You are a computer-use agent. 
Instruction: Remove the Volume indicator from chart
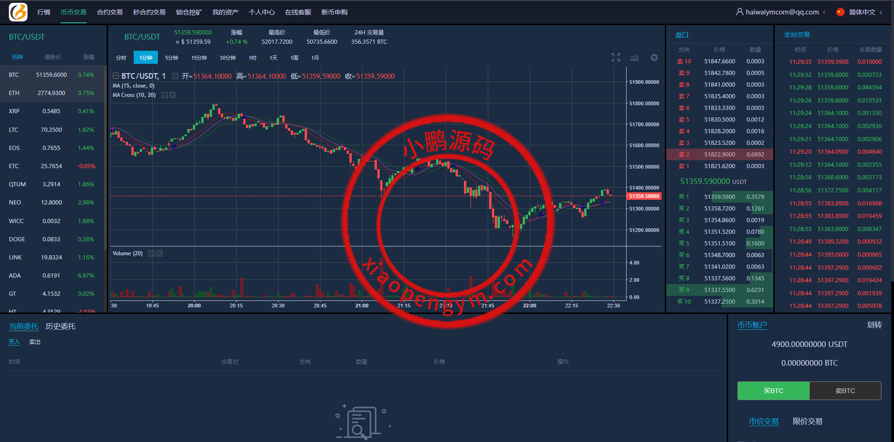(x=159, y=253)
